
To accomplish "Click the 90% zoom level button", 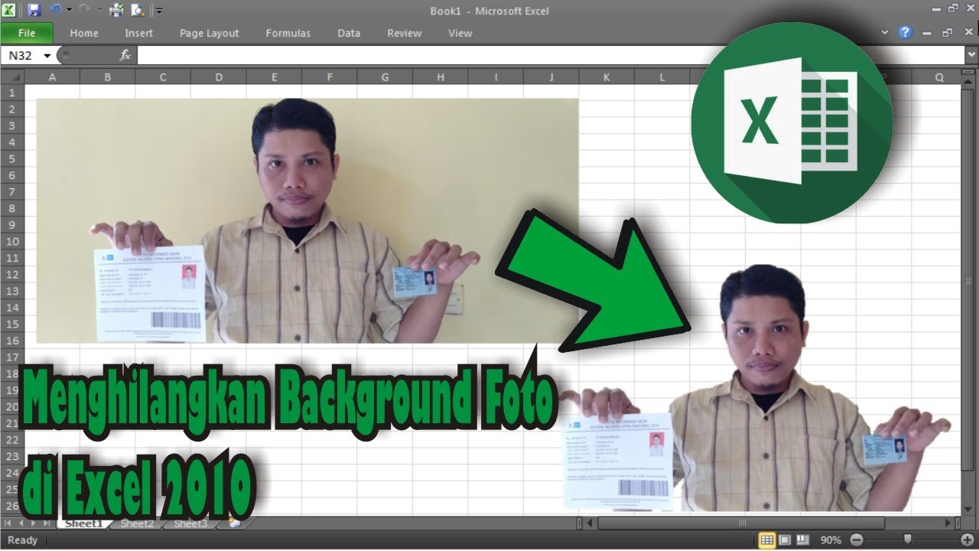I will pos(831,540).
